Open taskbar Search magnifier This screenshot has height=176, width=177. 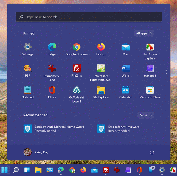(16, 170)
